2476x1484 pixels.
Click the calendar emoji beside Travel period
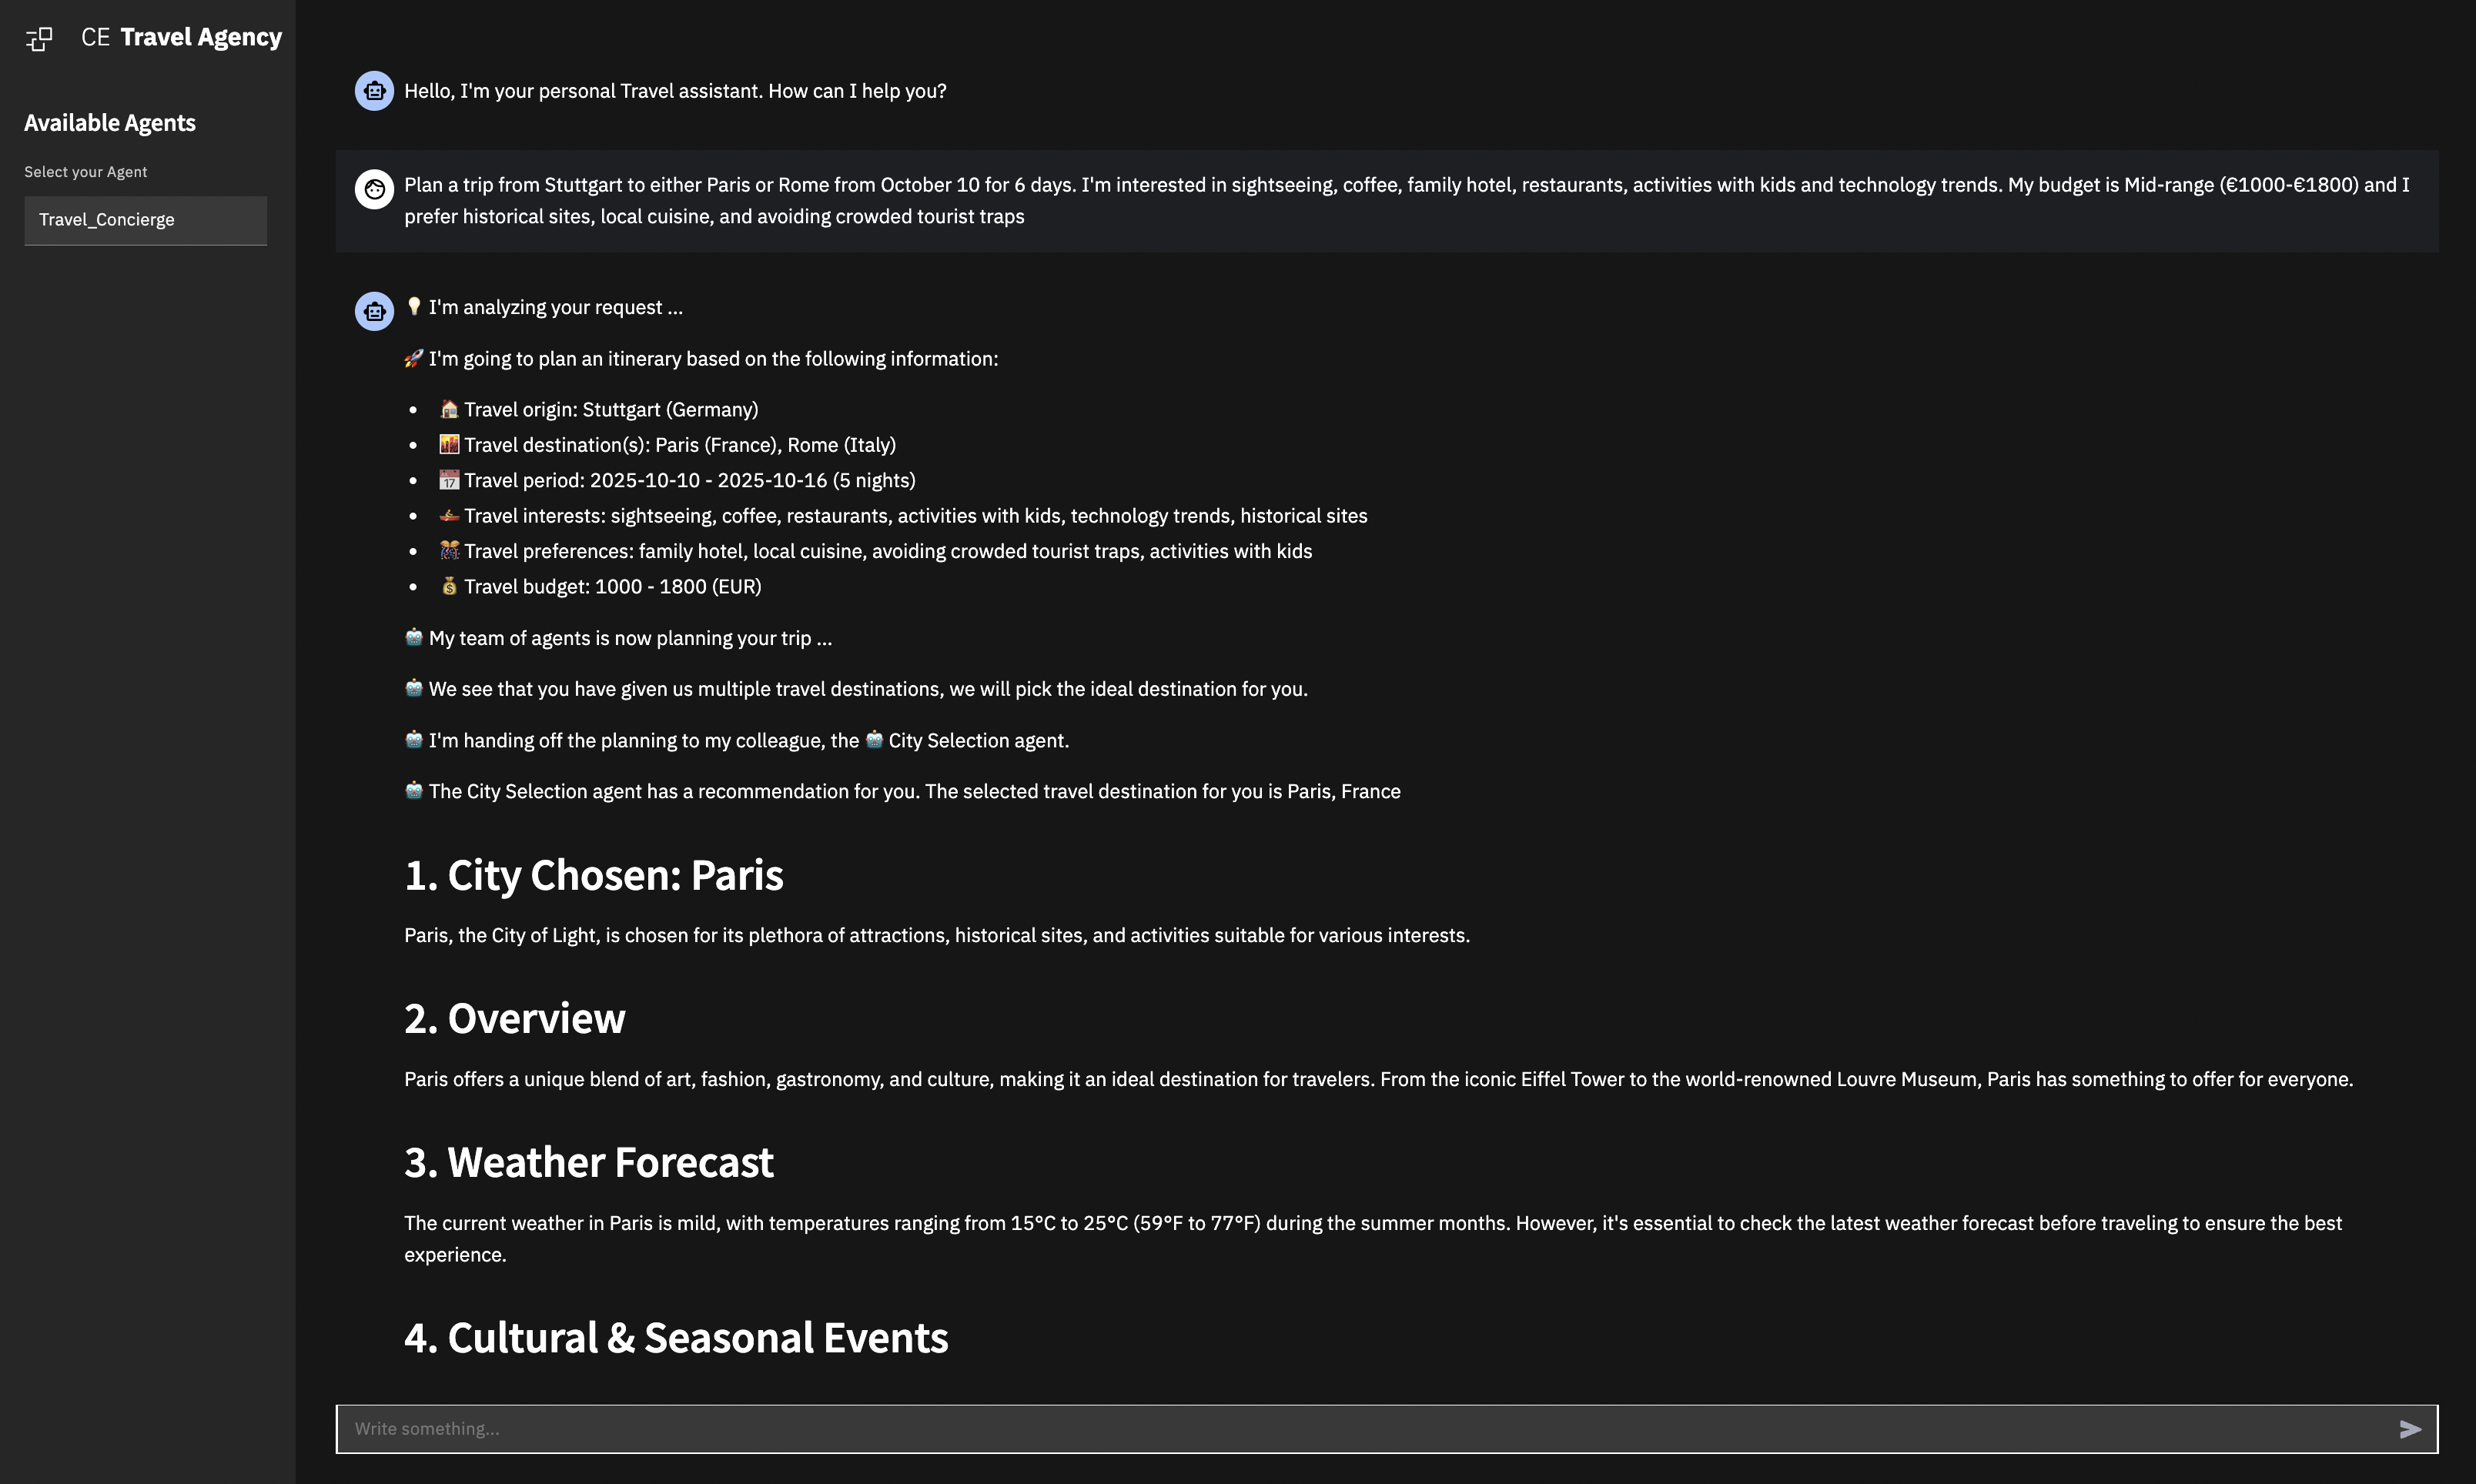tap(449, 480)
